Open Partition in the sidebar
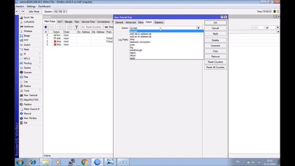 point(28,105)
